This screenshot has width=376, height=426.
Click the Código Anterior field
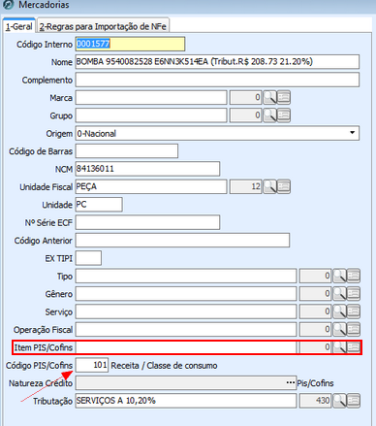(182, 241)
